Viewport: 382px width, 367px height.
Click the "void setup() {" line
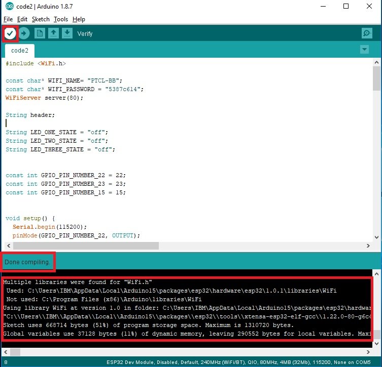[x=30, y=218]
